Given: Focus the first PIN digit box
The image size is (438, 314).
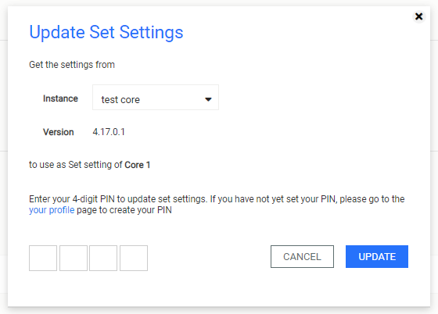Looking at the screenshot, I should tap(43, 258).
